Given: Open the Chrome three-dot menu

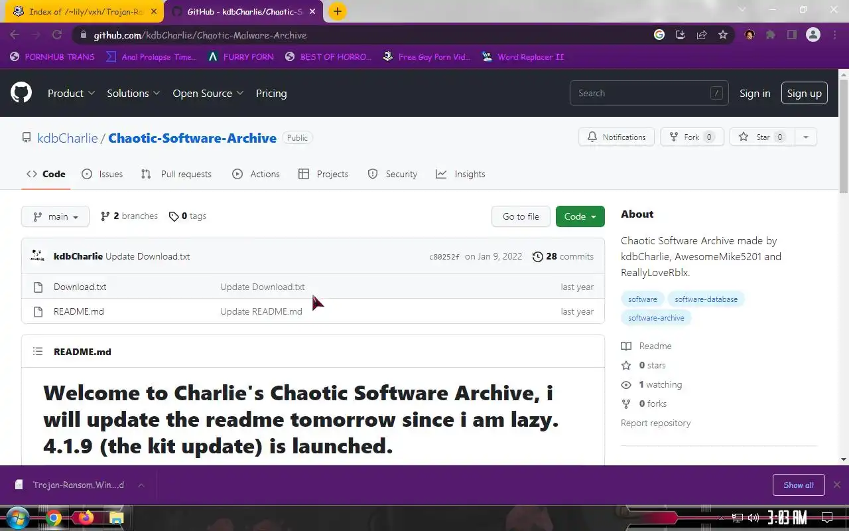Looking at the screenshot, I should [834, 35].
